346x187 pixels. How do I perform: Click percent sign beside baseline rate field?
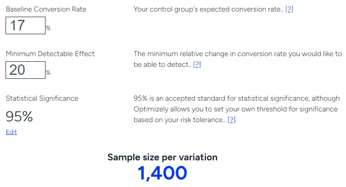(48, 28)
